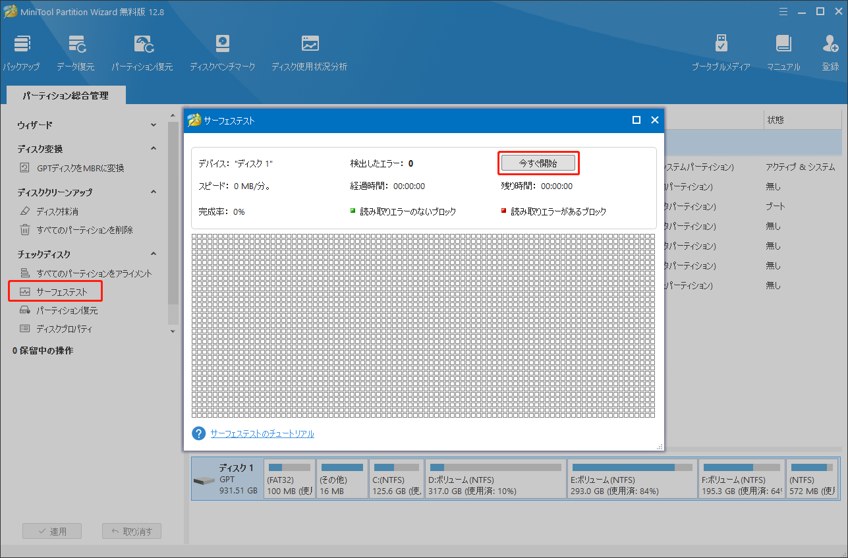The image size is (848, 558).
Task: Click the ディスク 1 drive icon
Action: pos(206,482)
